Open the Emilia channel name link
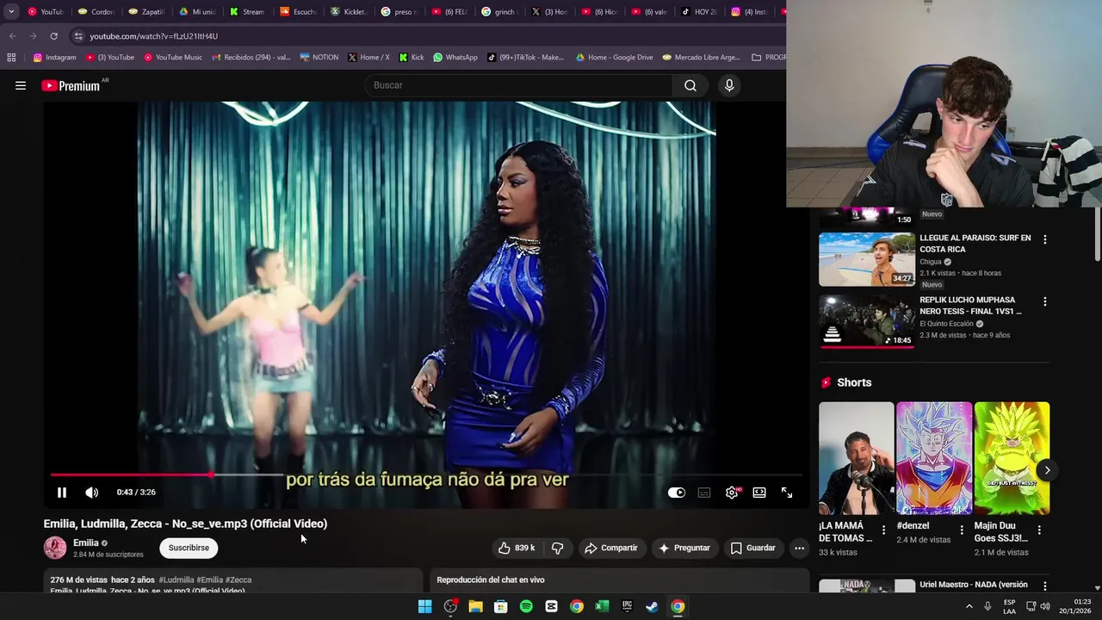The image size is (1102, 620). point(86,542)
